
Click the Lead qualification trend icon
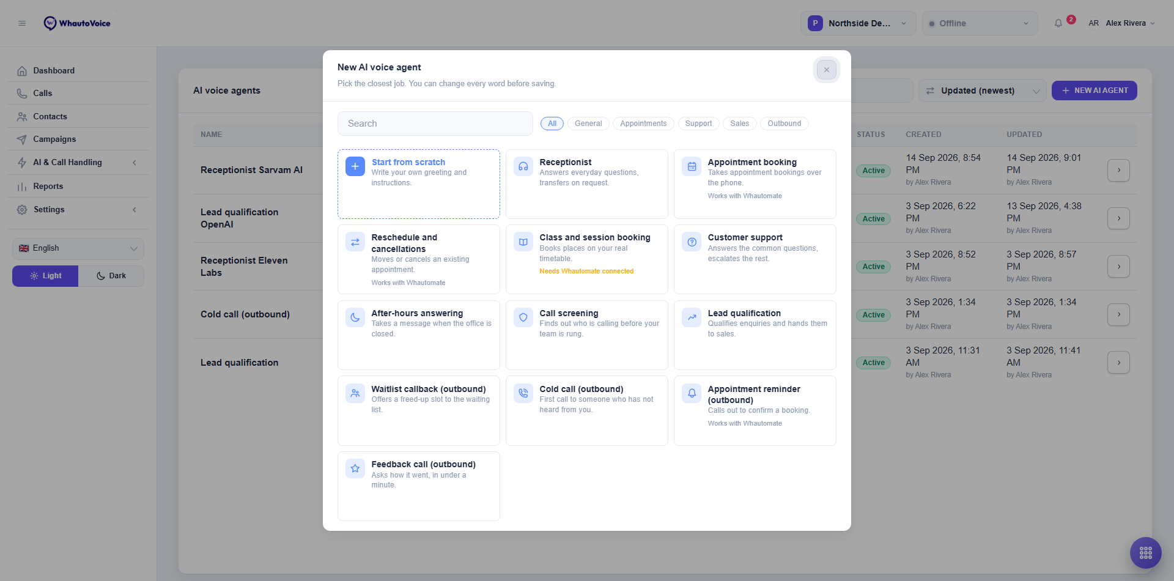tap(692, 317)
